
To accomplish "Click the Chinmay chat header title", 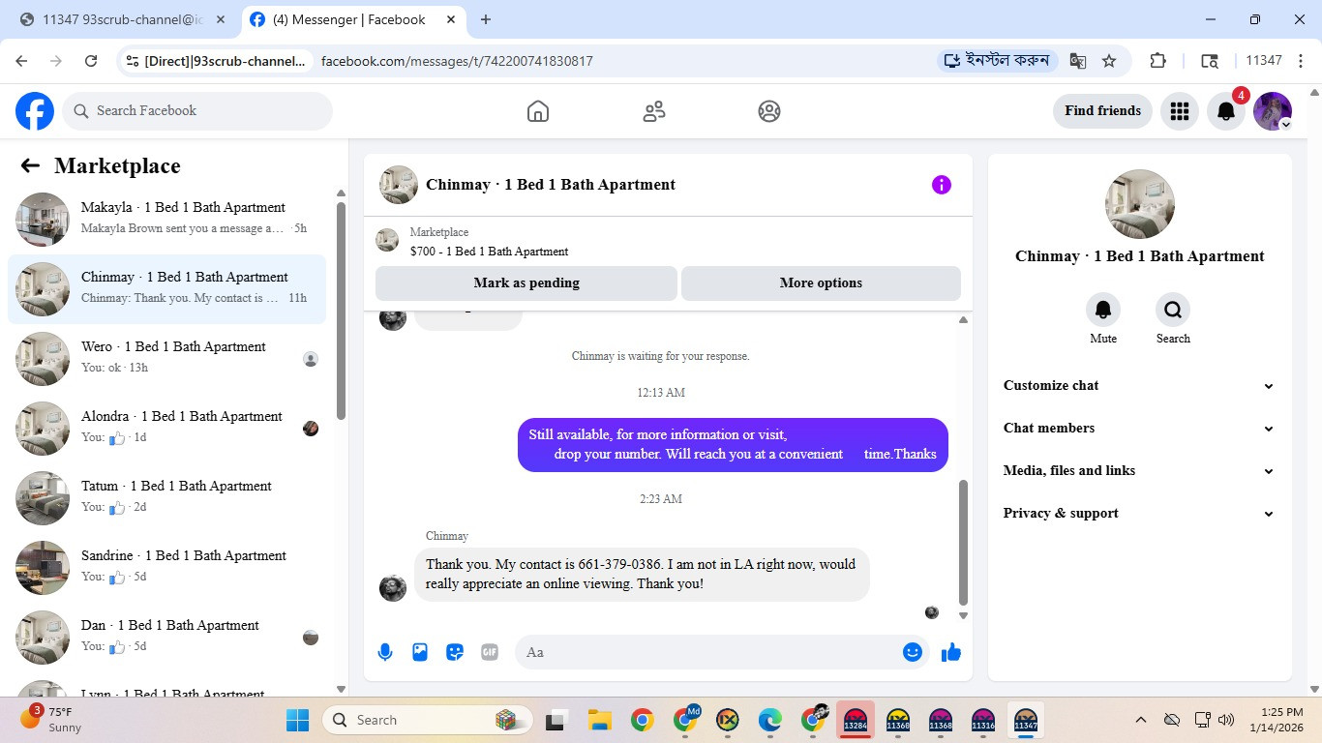I will click(551, 185).
